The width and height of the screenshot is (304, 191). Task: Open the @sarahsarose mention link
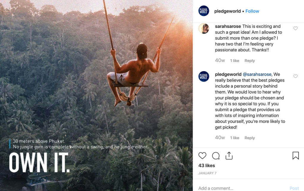257,74
